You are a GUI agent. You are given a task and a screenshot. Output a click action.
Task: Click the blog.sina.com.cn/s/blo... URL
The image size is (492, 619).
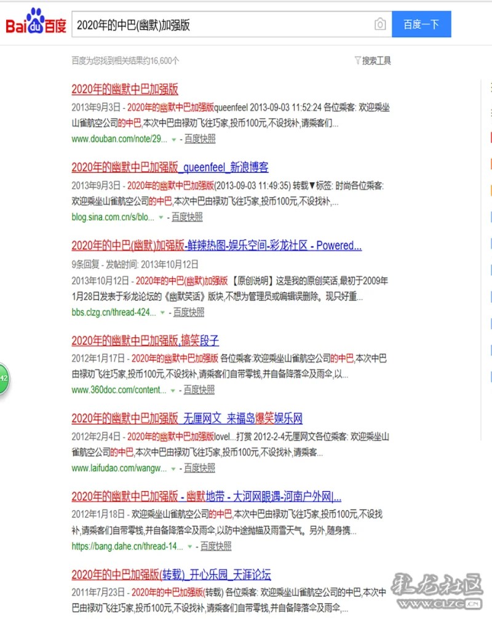(113, 217)
